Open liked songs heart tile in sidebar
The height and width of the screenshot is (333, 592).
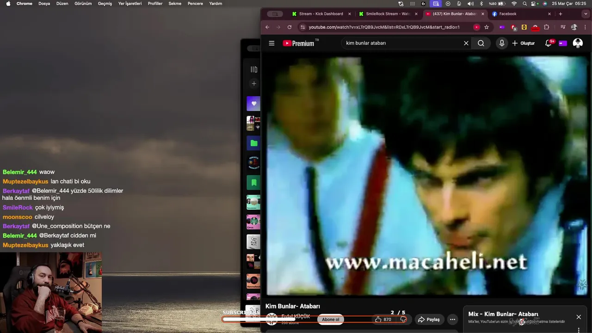[253, 104]
